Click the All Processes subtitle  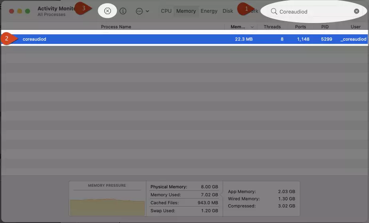click(52, 15)
